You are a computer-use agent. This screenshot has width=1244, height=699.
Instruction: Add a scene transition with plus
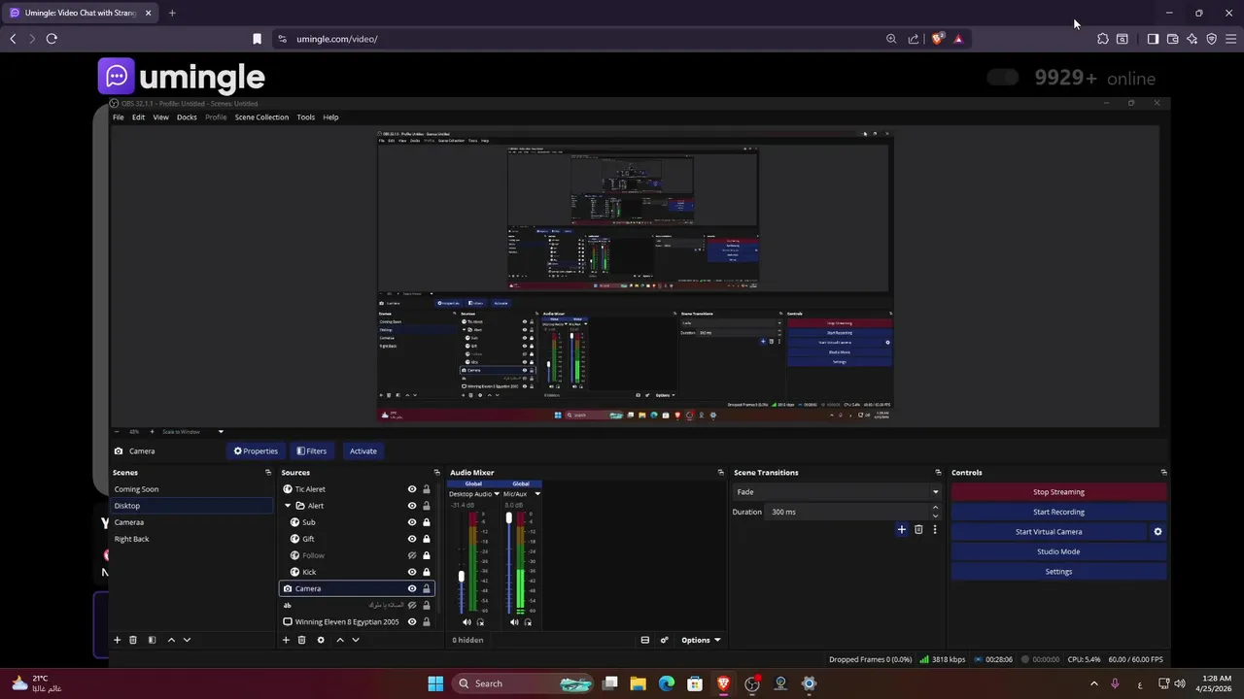[x=901, y=529]
